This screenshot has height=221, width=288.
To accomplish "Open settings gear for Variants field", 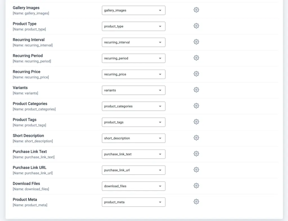I will [196, 90].
